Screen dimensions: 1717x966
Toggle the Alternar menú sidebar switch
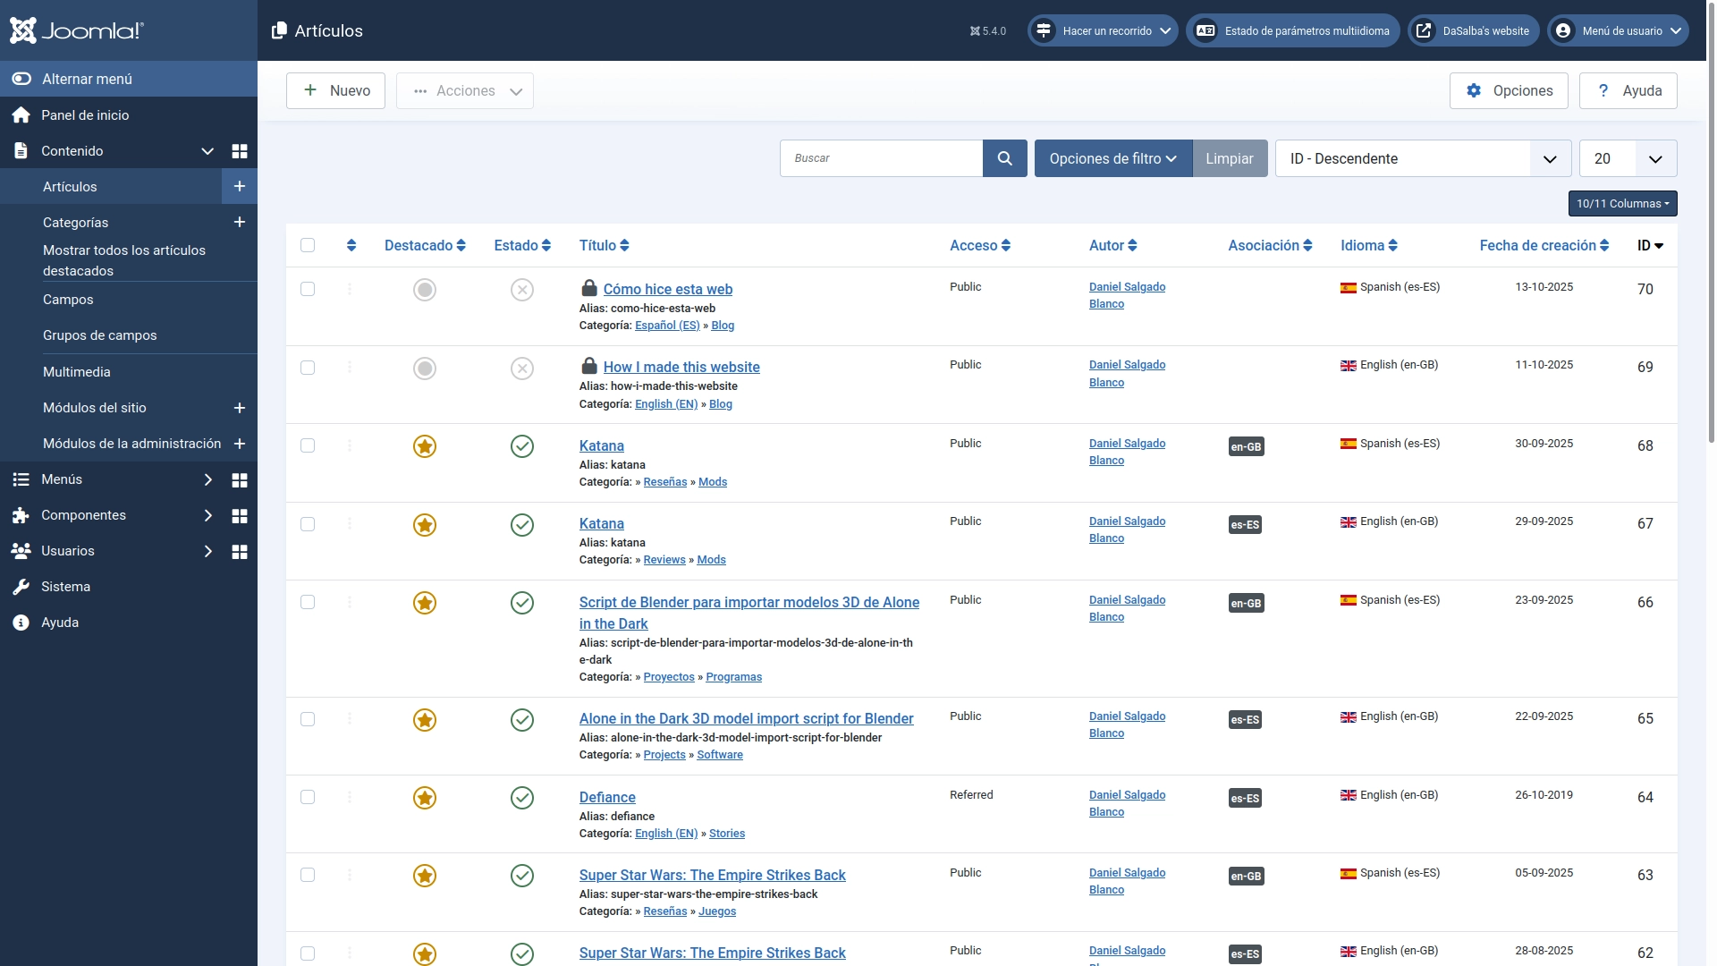[x=21, y=79]
